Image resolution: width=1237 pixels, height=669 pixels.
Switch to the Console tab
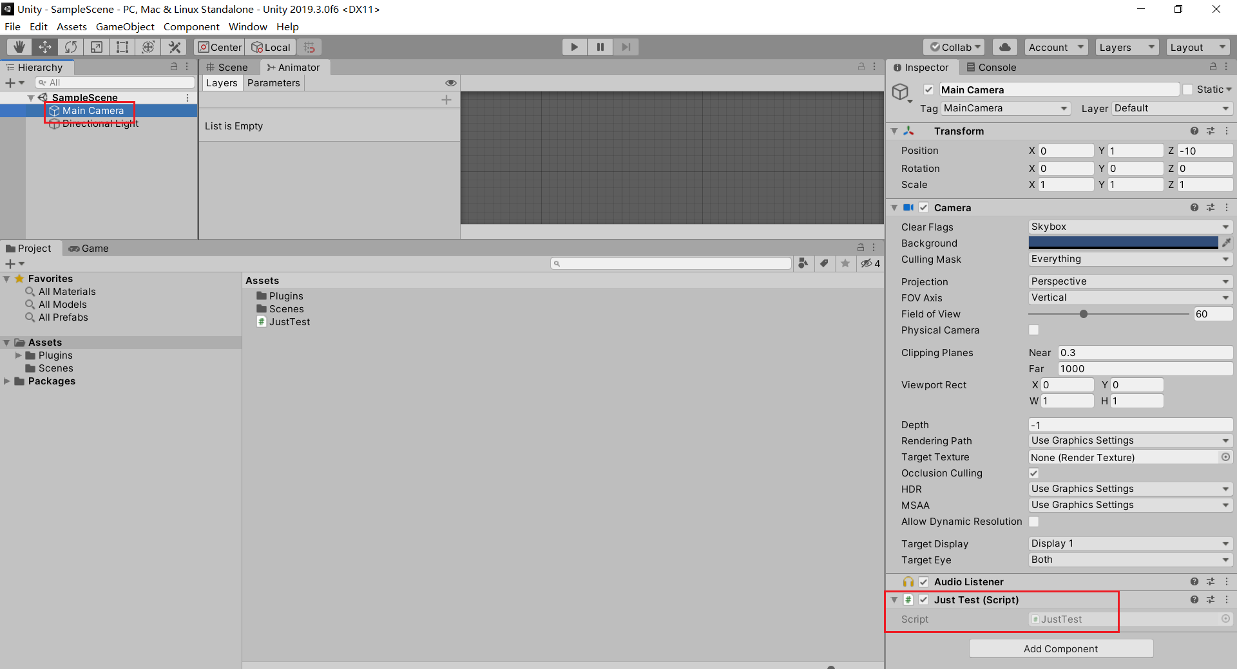(991, 67)
